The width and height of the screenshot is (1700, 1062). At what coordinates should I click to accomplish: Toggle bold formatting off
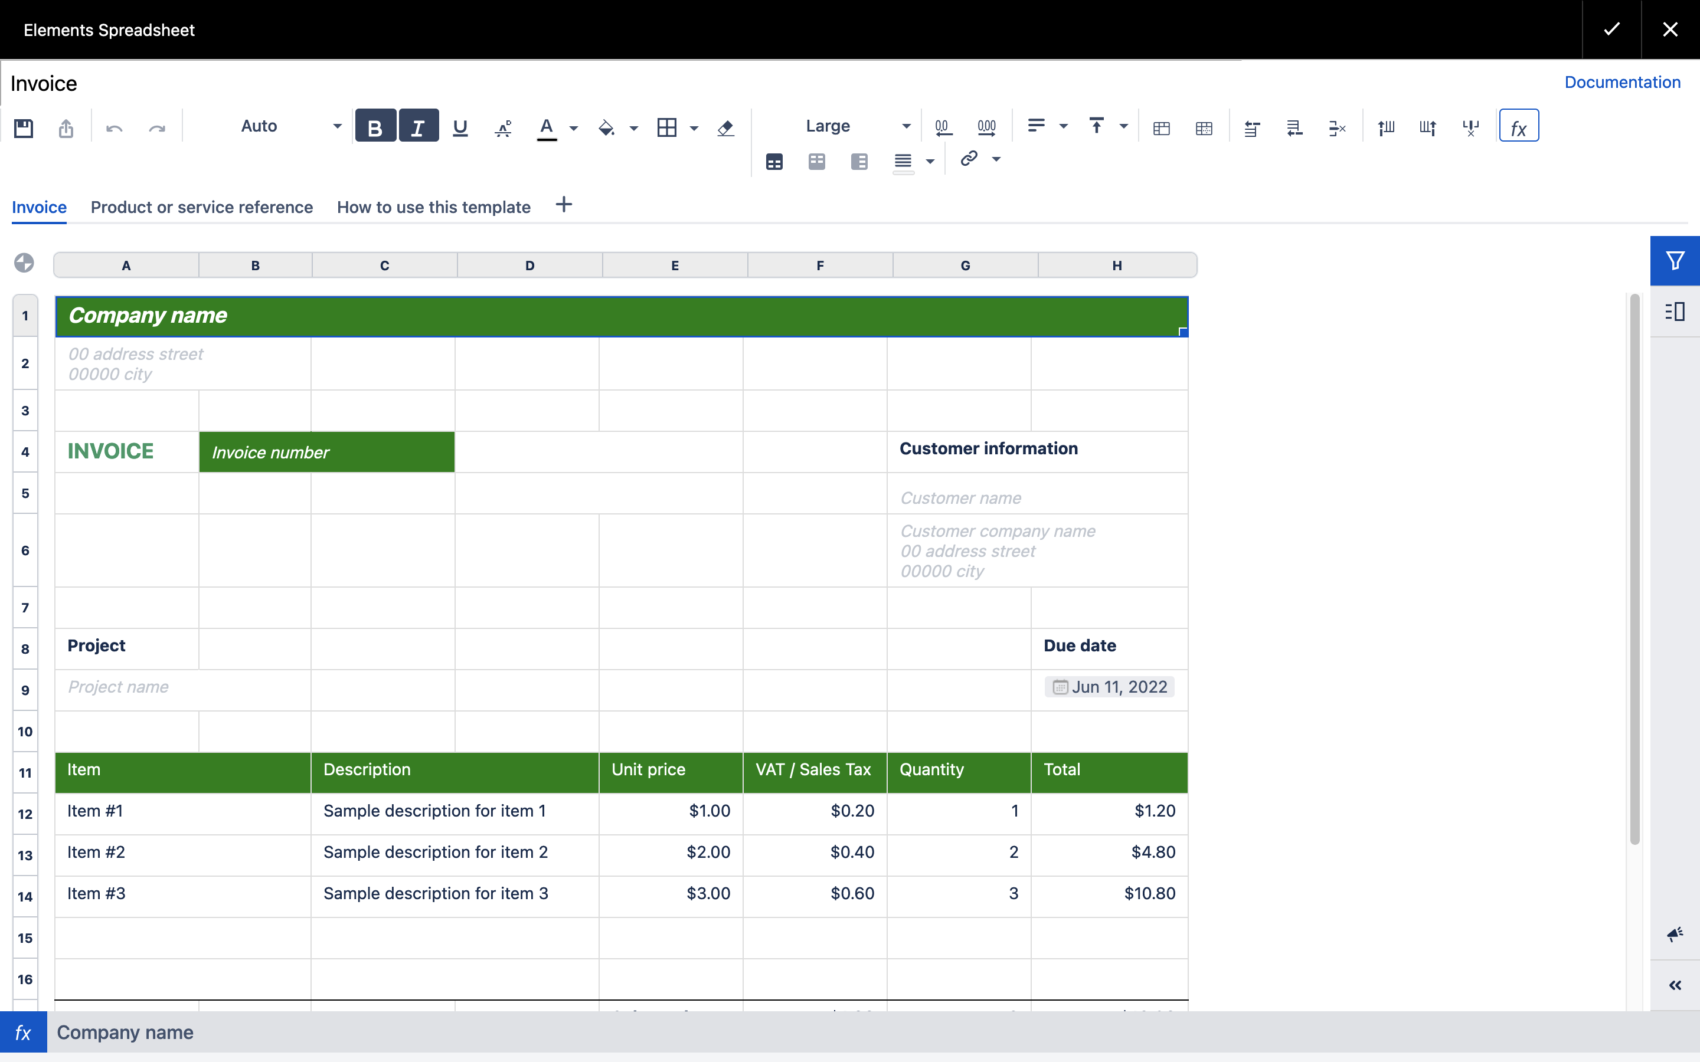[x=375, y=126]
